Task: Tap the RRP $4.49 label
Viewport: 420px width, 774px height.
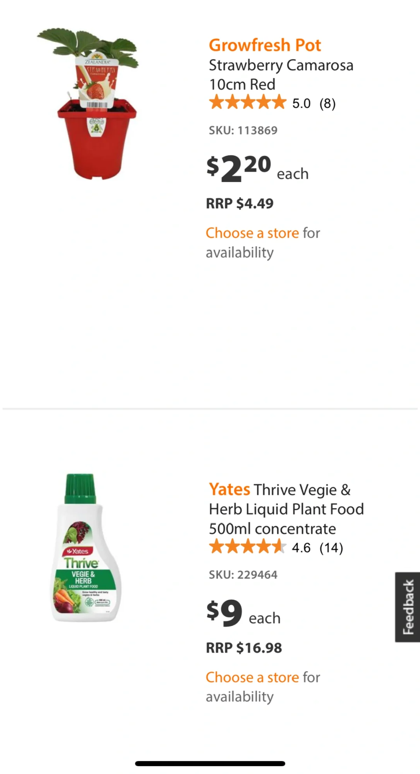Action: pyautogui.click(x=240, y=204)
